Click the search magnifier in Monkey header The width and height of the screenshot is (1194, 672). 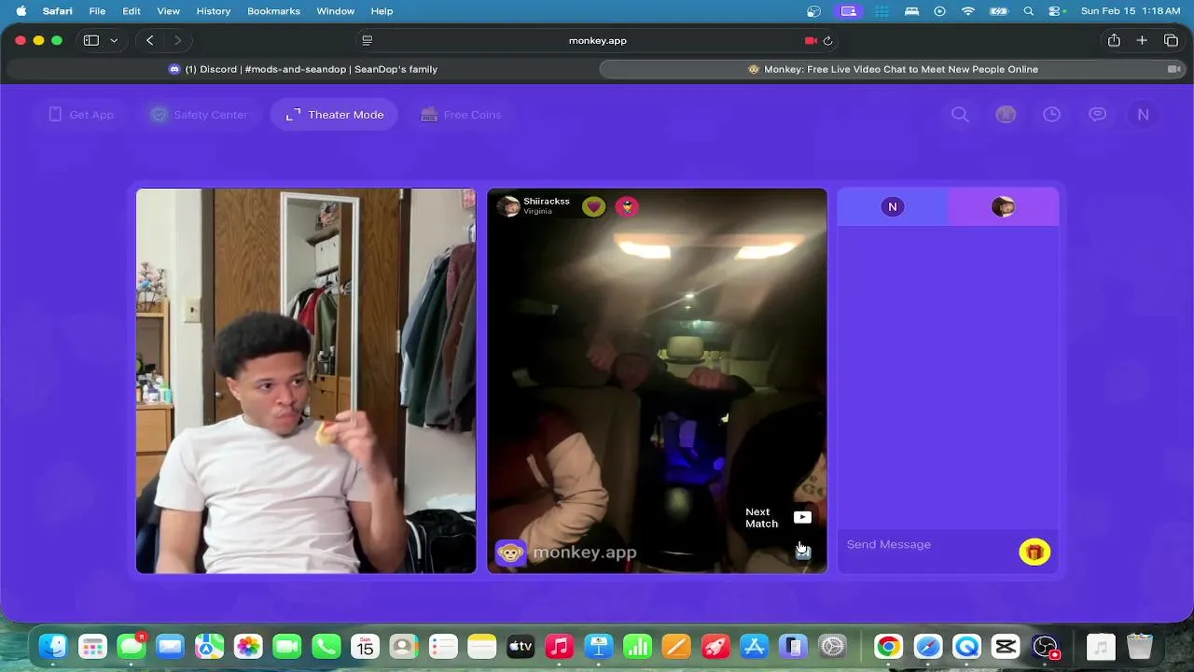pyautogui.click(x=960, y=115)
